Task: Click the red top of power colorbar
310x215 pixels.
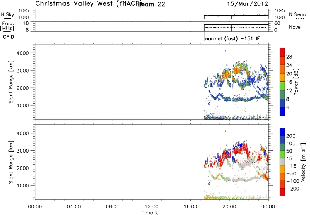Action: 282,52
